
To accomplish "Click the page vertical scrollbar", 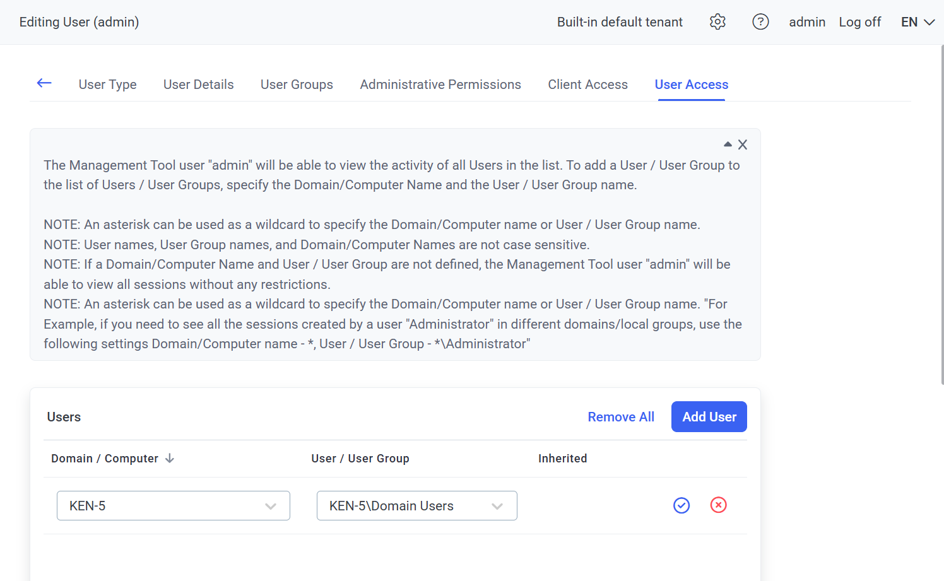I will (x=941, y=214).
